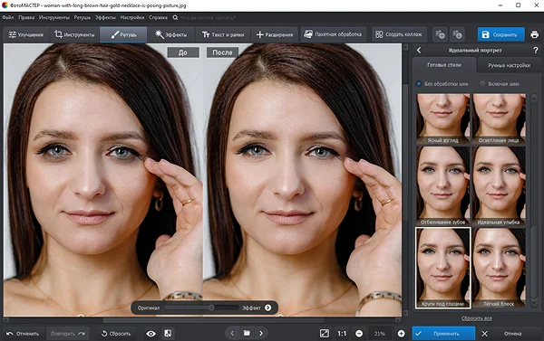Choose the Круги под глазами style thumbnail

[x=443, y=268]
